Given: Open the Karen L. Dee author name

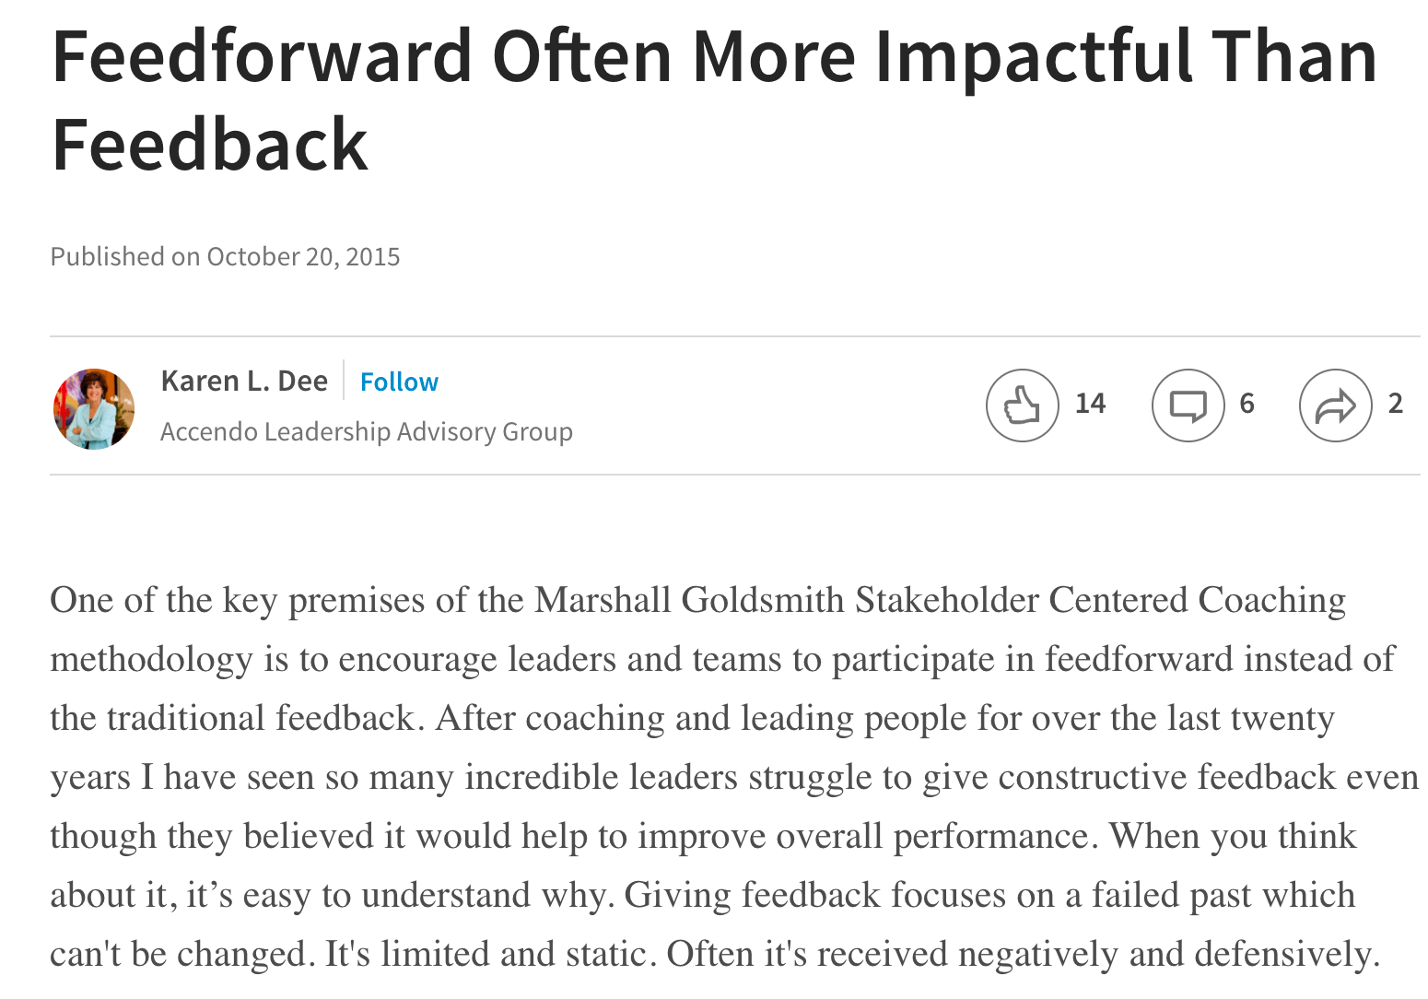Looking at the screenshot, I should tap(244, 381).
